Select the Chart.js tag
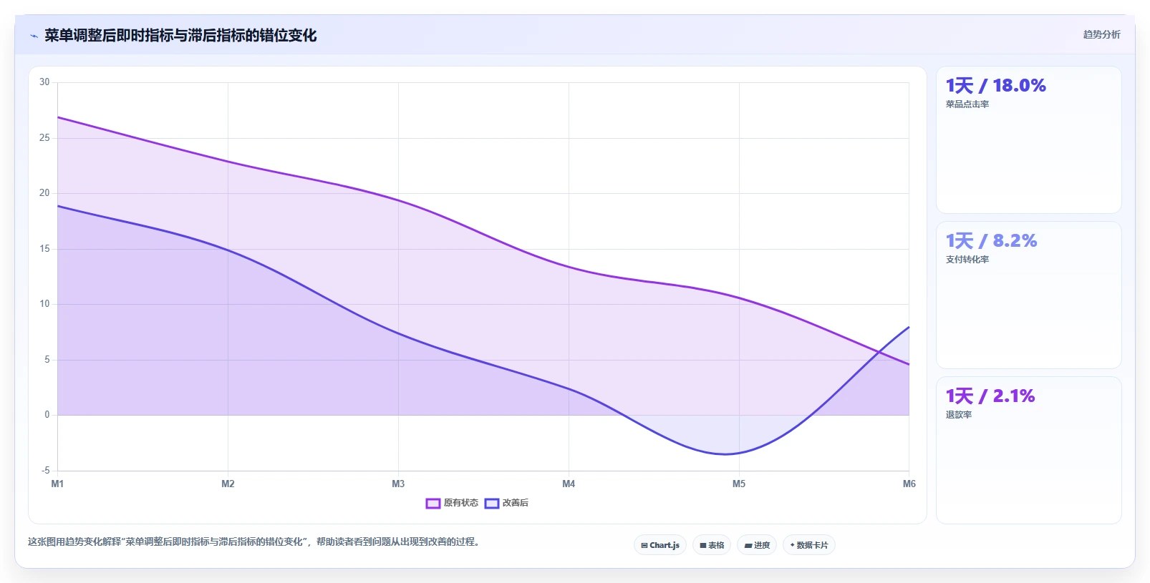Screen dimensions: 1150x583 660,545
